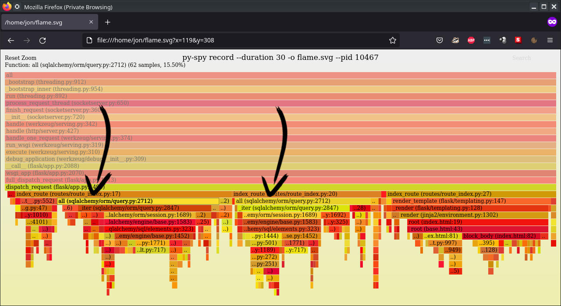561x306 pixels.
Task: Open a new browser tab
Action: point(108,22)
